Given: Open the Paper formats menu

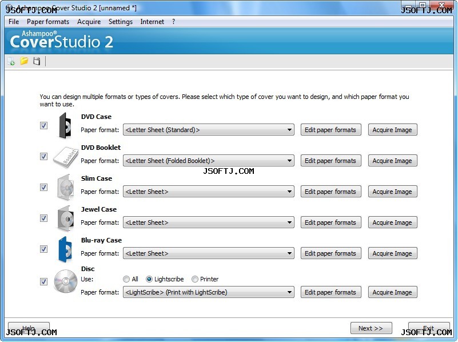Looking at the screenshot, I should pos(48,22).
